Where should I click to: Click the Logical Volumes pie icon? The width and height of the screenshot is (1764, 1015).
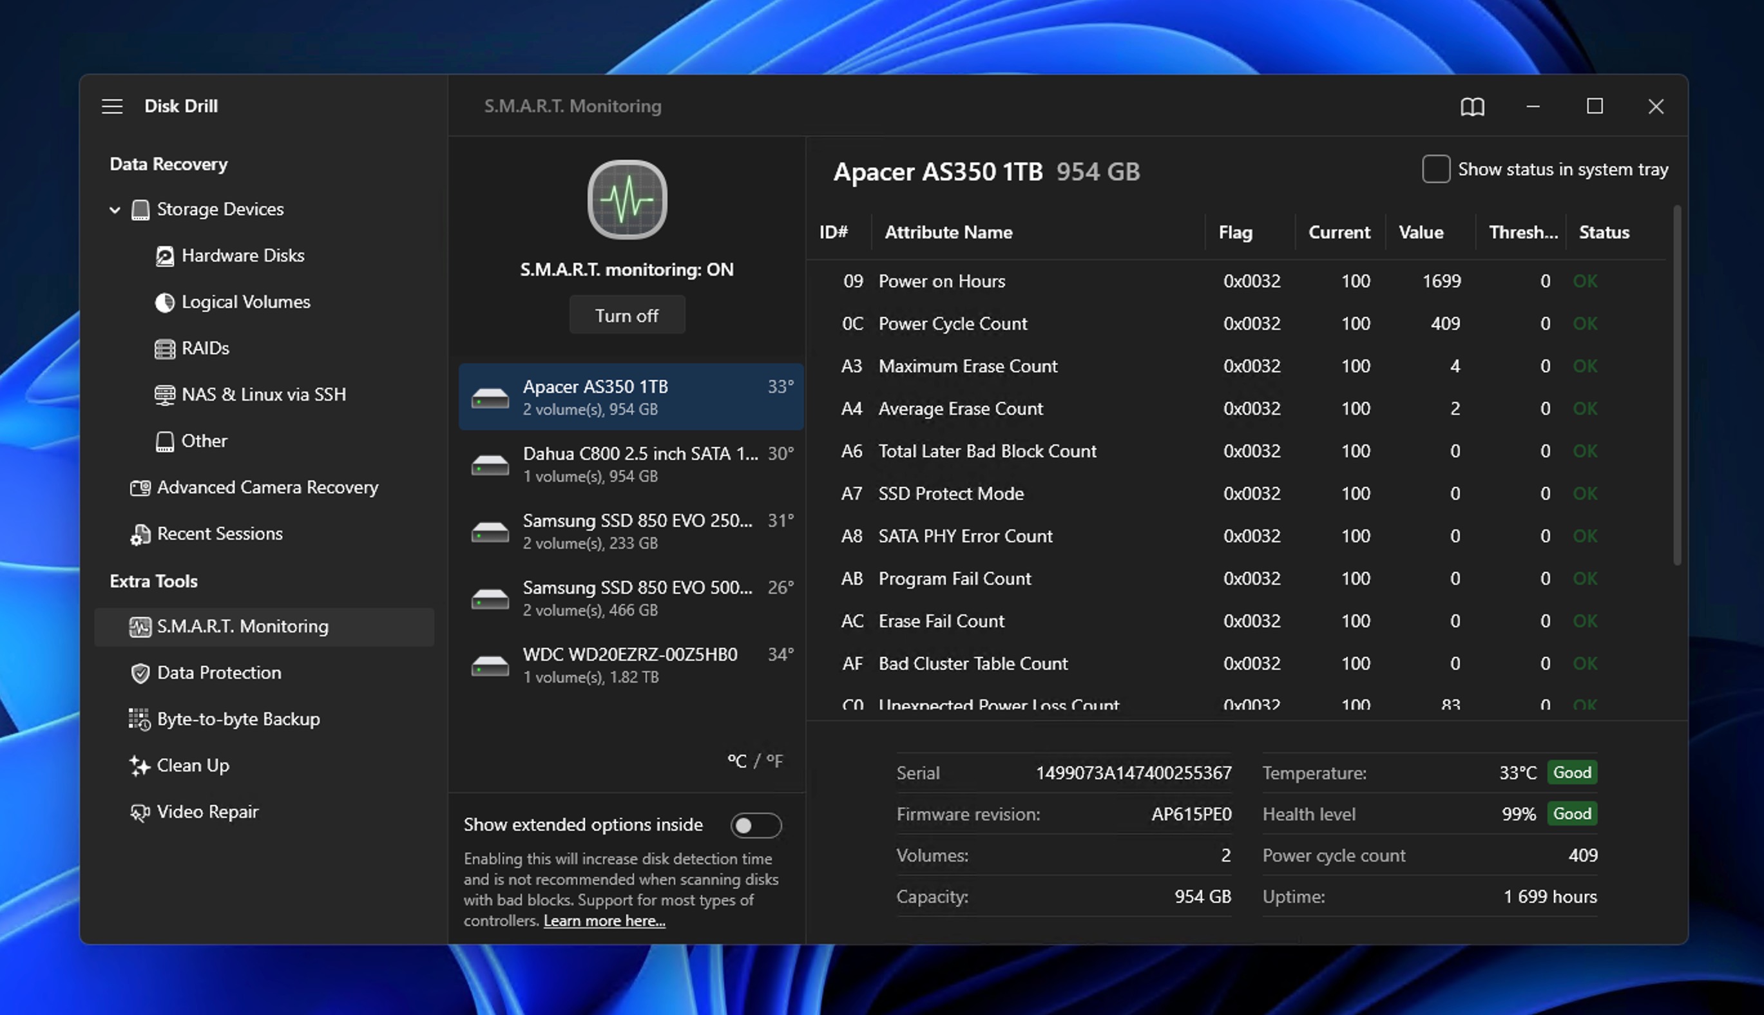pos(164,303)
